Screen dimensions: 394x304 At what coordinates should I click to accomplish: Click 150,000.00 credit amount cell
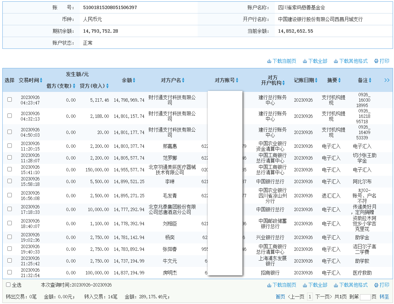coord(97,170)
